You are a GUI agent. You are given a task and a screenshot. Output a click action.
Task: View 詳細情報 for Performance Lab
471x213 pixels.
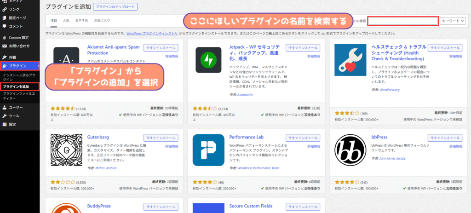pos(314,146)
